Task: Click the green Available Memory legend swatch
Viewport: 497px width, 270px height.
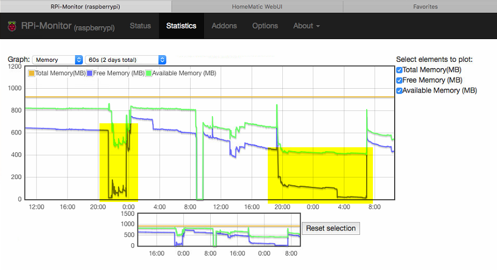Action: (148, 73)
